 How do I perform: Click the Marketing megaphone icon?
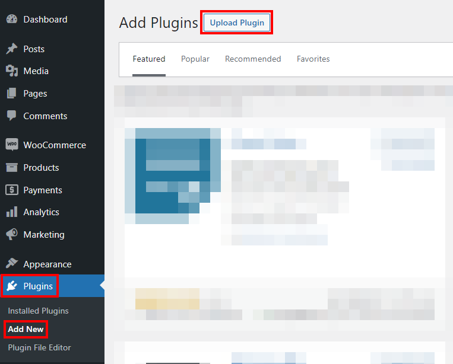coord(12,234)
